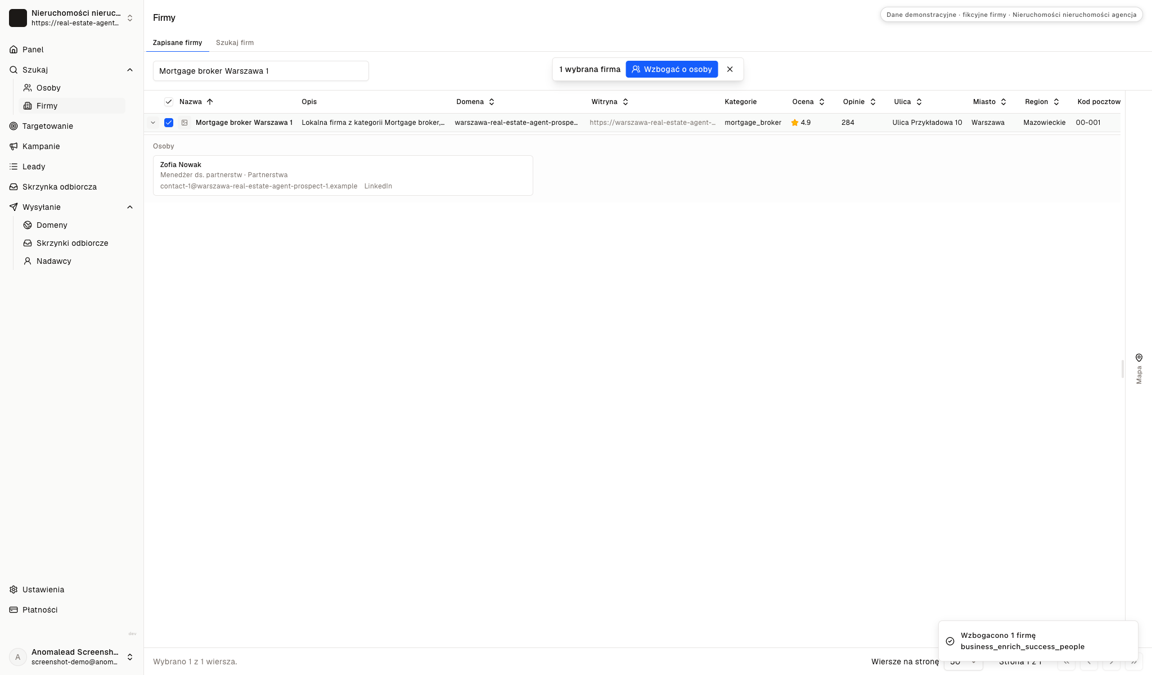Screen dimensions: 1152x675
Task: Open Skrzynka odbiorcza inbox icon
Action: coord(13,187)
